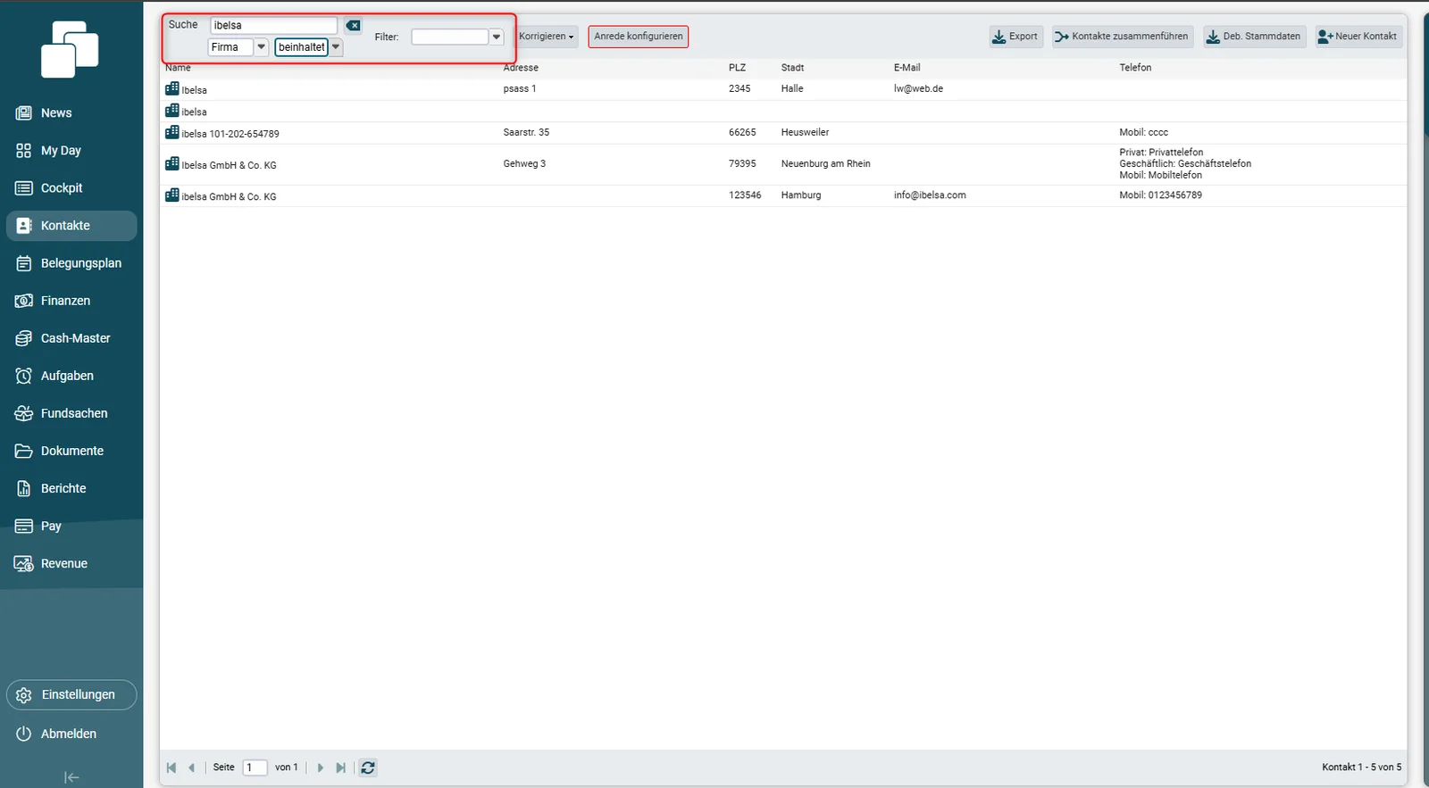Open Belegungsplan calendar icon

(24, 263)
